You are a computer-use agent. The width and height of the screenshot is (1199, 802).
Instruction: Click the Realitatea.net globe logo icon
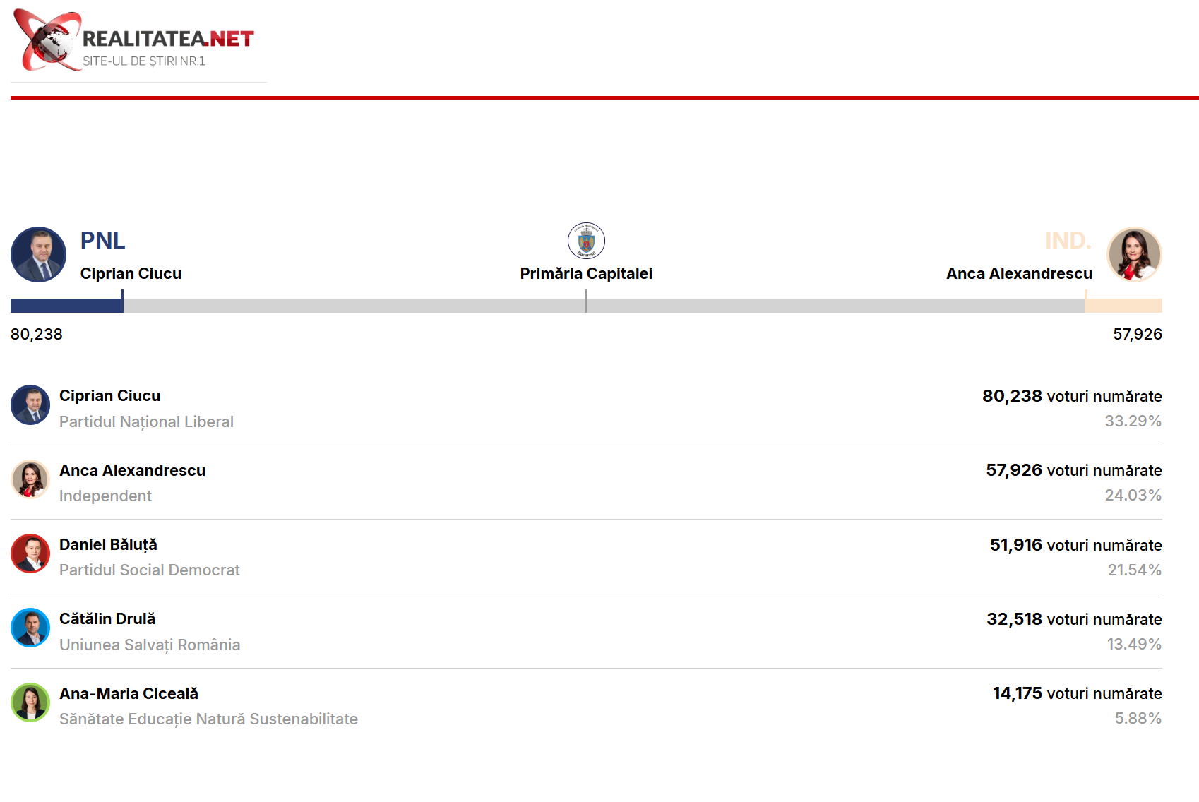(48, 40)
